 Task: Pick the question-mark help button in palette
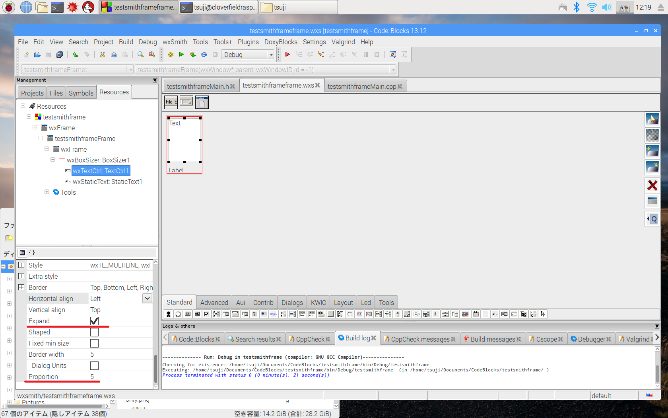(x=254, y=314)
